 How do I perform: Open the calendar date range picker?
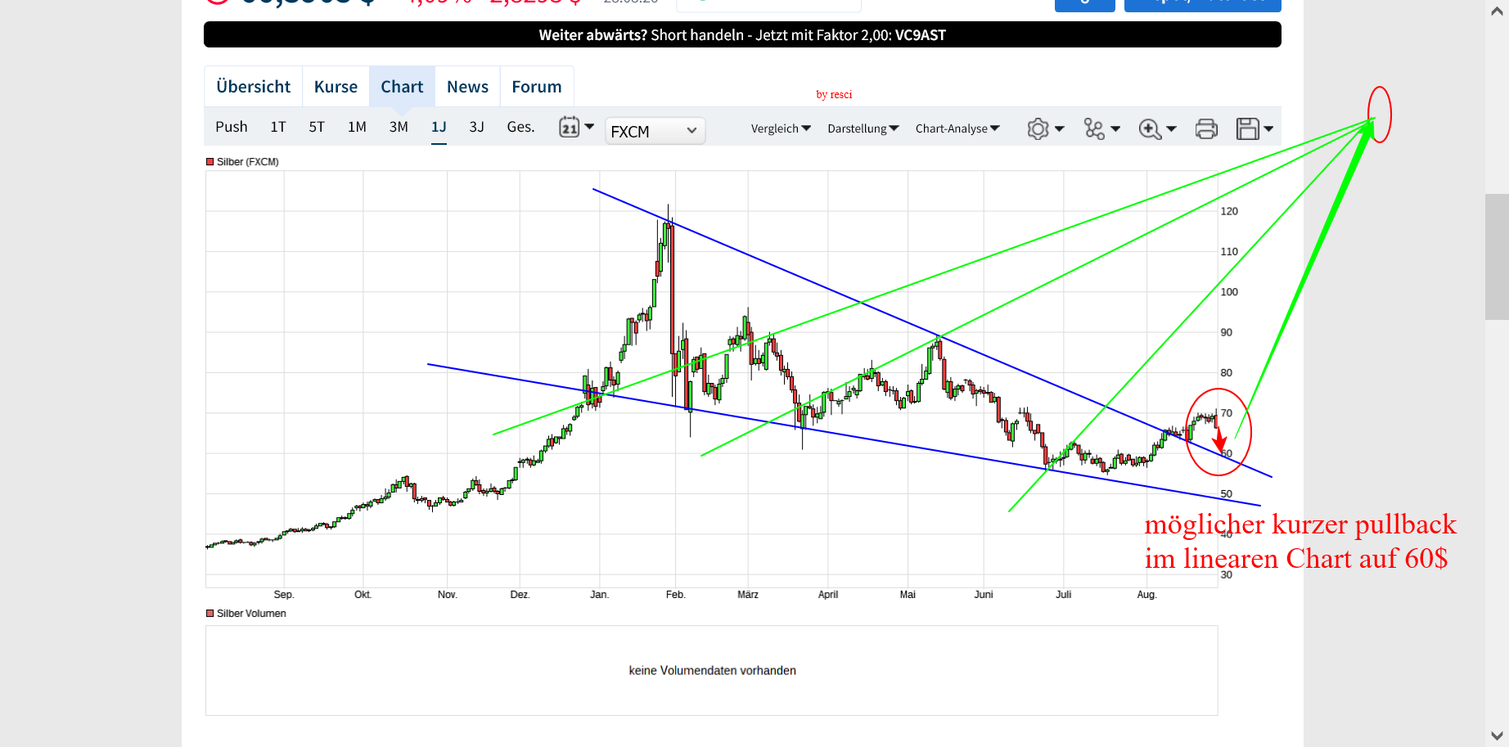(x=569, y=128)
